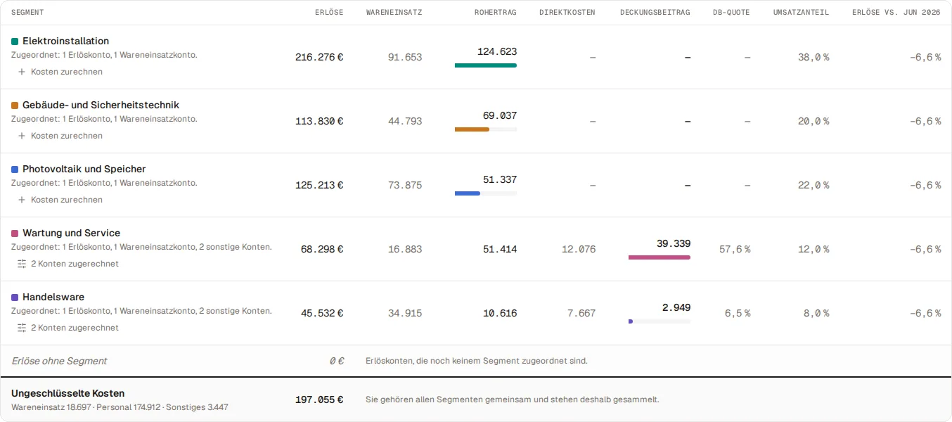Click the revenue value 68.298 €

pyautogui.click(x=322, y=249)
